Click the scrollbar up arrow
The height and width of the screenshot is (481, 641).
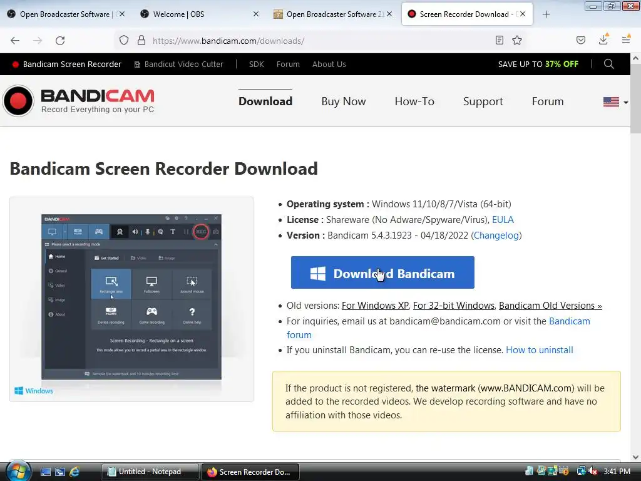pyautogui.click(x=635, y=58)
